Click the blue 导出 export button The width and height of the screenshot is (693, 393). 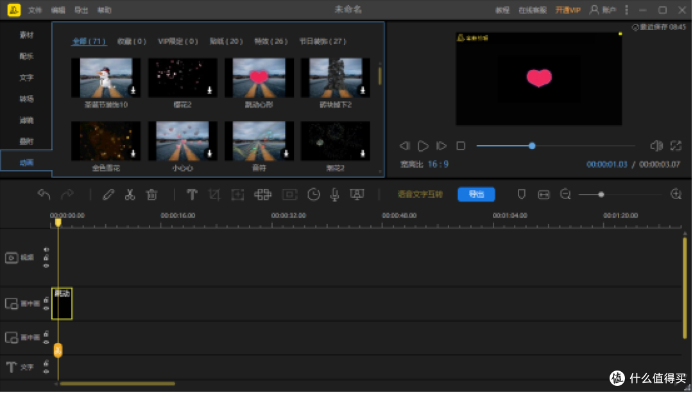(x=476, y=194)
